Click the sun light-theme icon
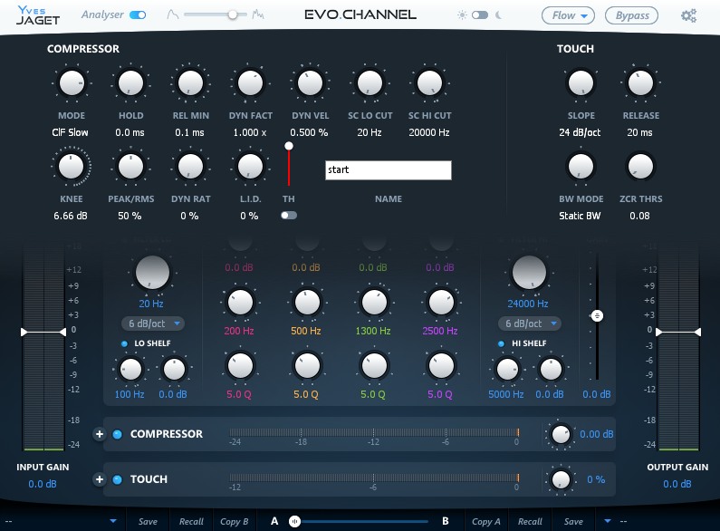 click(x=462, y=15)
